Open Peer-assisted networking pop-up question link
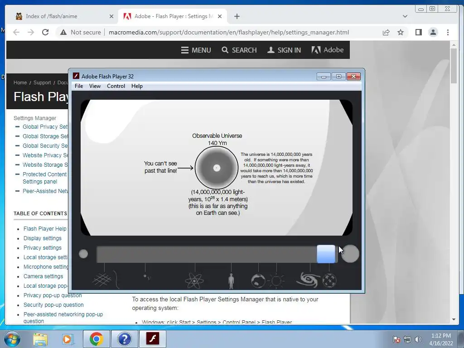464x348 pixels. pyautogui.click(x=63, y=318)
